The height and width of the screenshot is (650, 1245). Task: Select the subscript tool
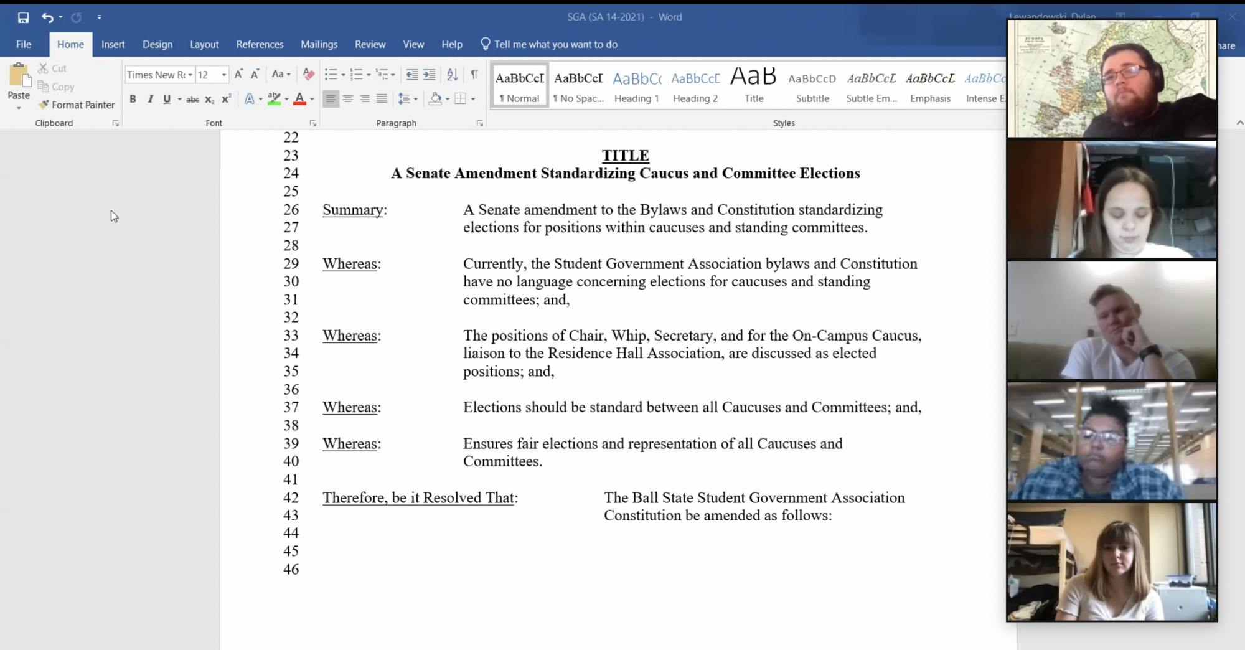pos(209,98)
